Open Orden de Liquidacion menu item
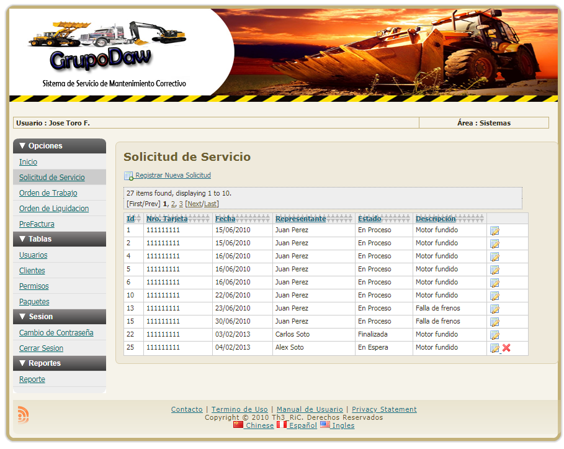The height and width of the screenshot is (449, 564). [x=54, y=209]
